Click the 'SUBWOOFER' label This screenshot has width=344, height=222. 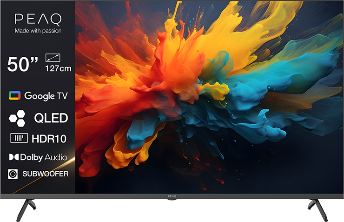[x=46, y=174]
